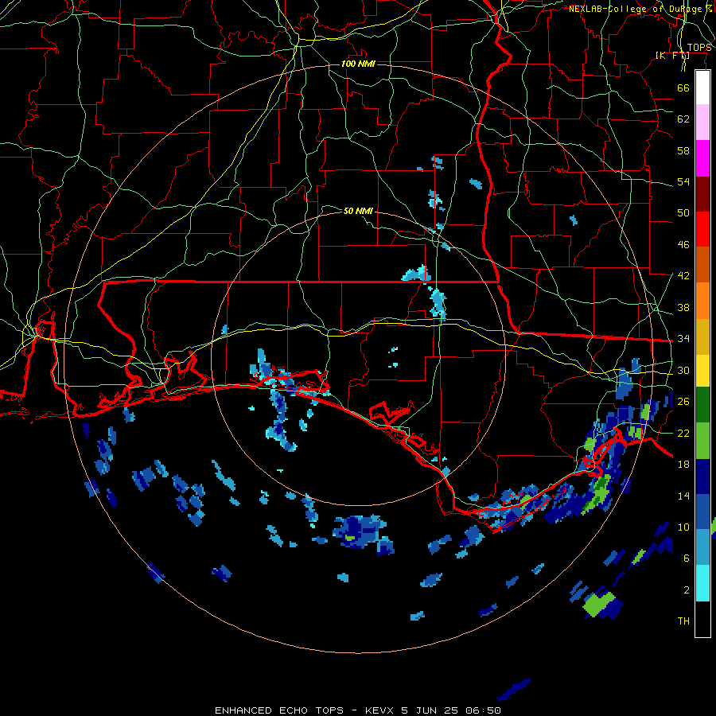Click the ENHANCED ECHO TOPS caption text
716x716 pixels.
coord(279,710)
